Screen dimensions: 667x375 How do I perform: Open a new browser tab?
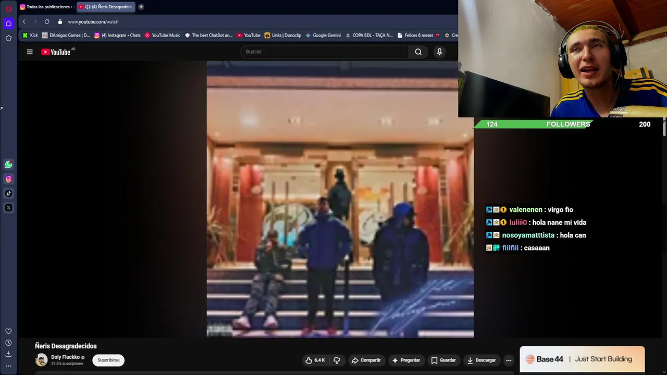click(141, 7)
